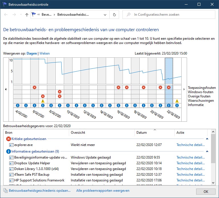Select the application error icon in highlighted column

169,87
